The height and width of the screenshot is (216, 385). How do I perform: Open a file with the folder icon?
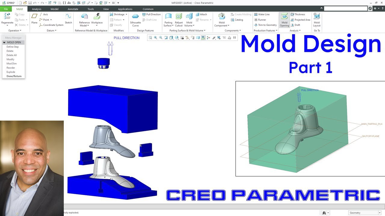coord(25,3)
